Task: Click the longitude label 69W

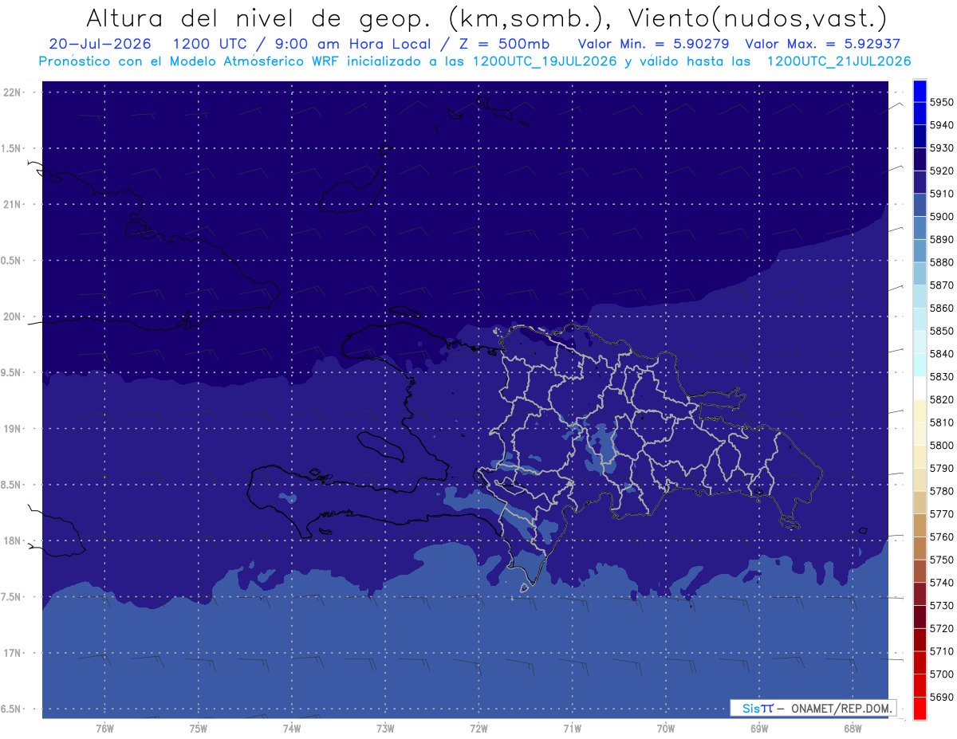Action: pos(759,728)
